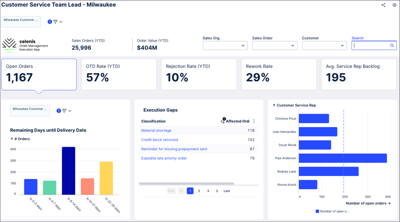Screen dimensions: 400x222
Task: Click the top filter funnel icon
Action: coord(55,22)
